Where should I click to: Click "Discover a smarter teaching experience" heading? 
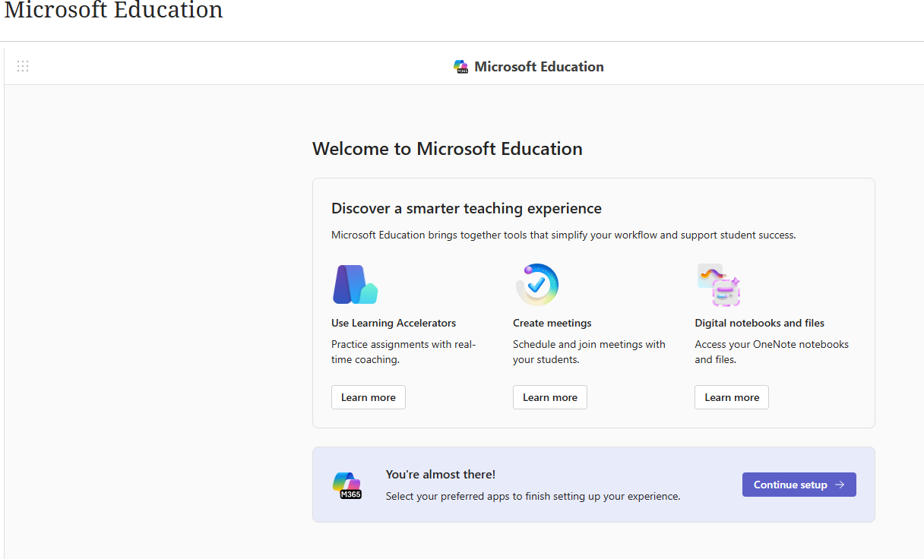(x=466, y=209)
